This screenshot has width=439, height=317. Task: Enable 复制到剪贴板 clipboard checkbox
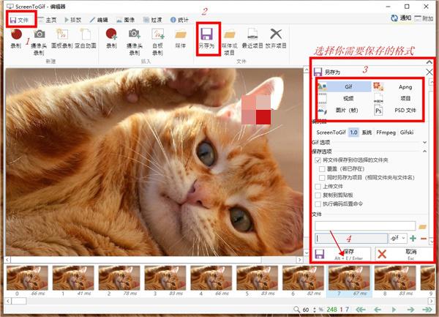point(318,195)
